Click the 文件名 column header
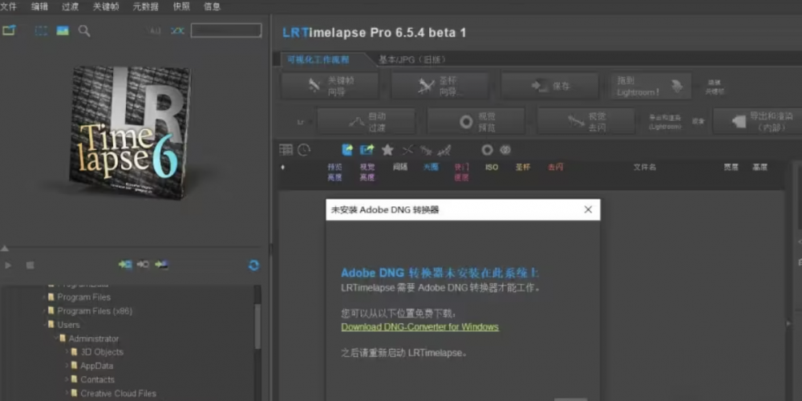The height and width of the screenshot is (401, 802). click(x=645, y=168)
